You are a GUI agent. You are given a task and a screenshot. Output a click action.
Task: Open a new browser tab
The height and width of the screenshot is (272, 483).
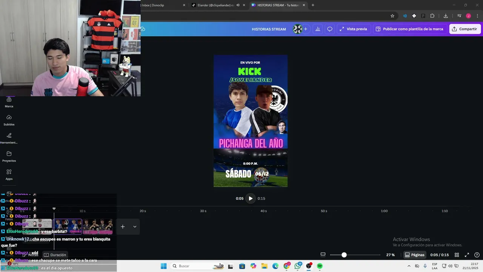313,5
